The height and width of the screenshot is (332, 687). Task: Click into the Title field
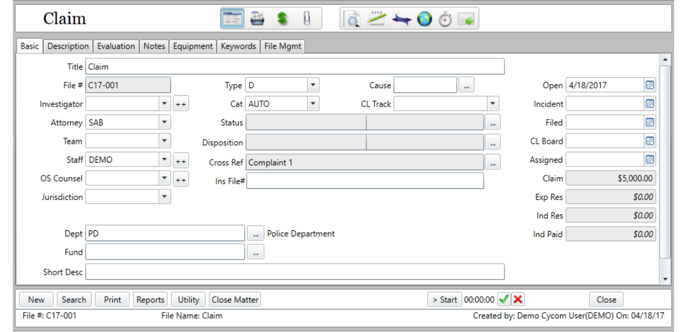coord(295,67)
